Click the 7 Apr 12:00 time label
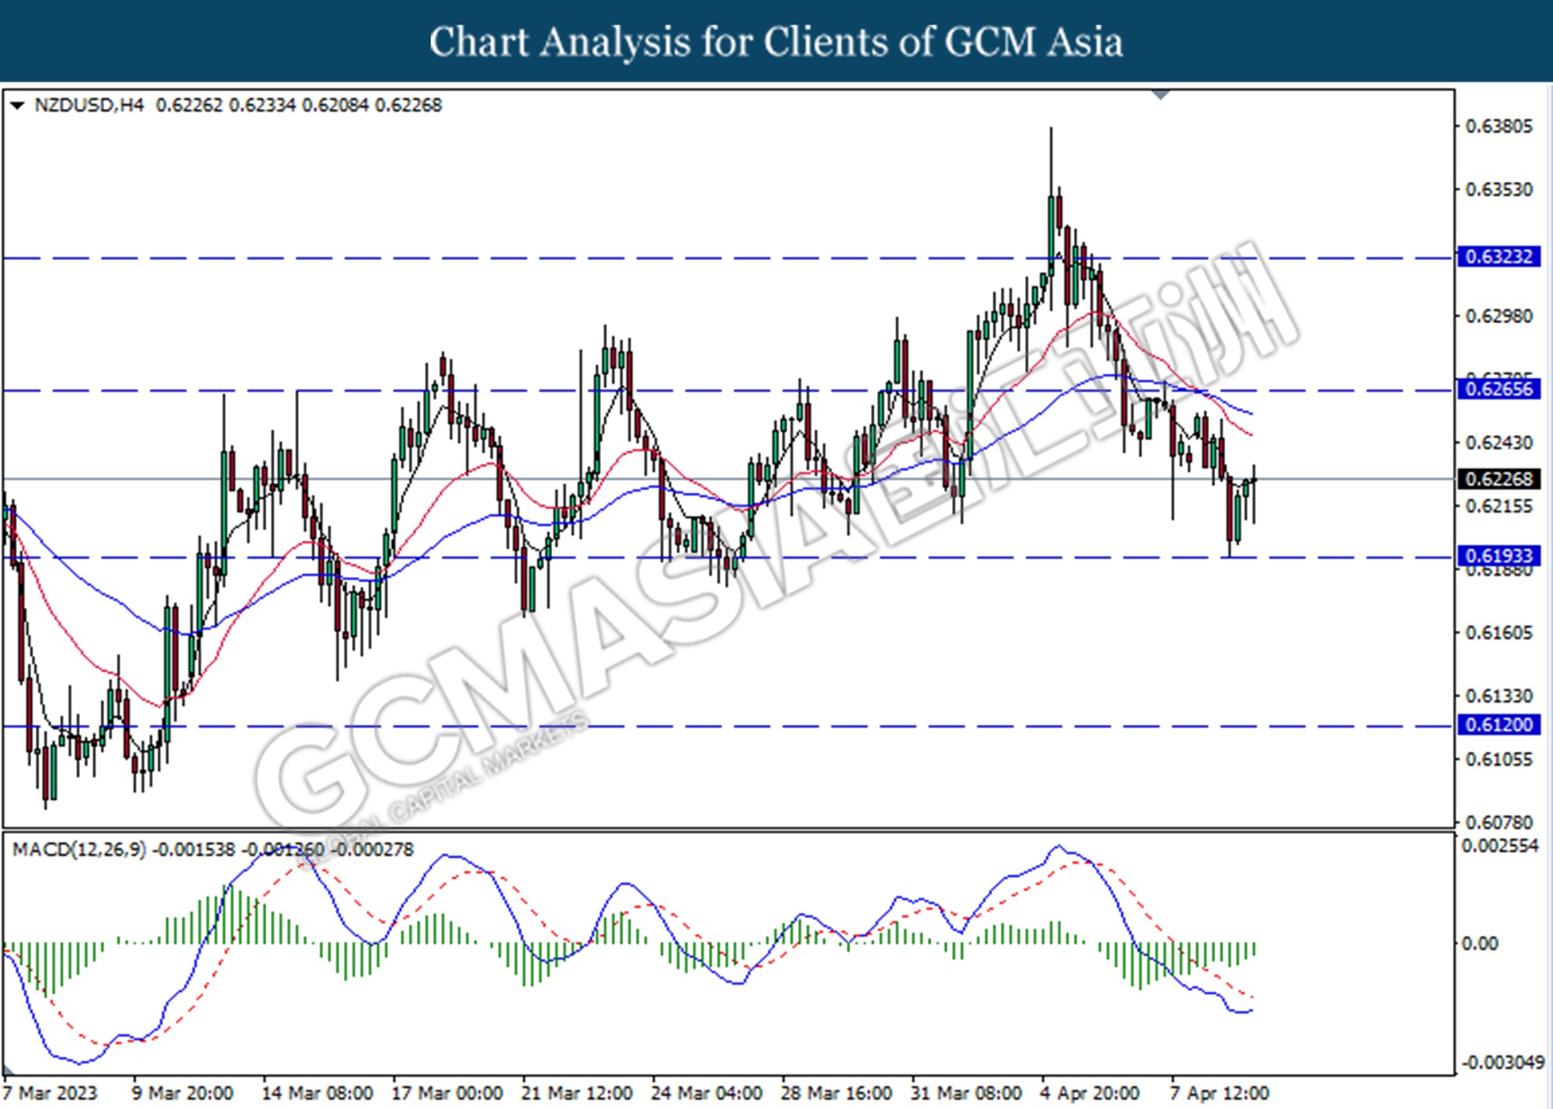Viewport: 1553px width, 1109px height. click(x=1219, y=1093)
